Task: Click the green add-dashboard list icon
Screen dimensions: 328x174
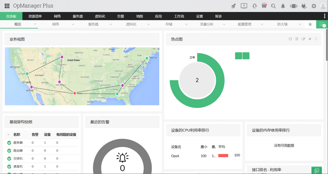Action: [322, 24]
